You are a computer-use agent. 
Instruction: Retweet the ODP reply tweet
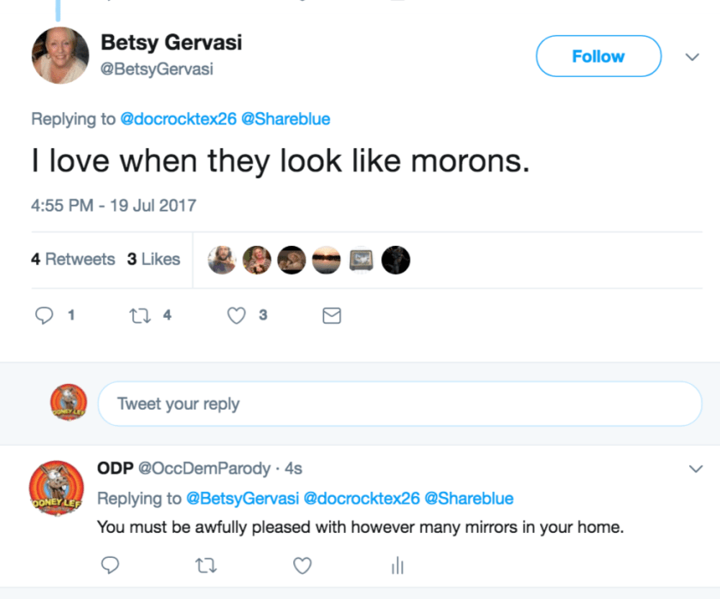coord(205,566)
